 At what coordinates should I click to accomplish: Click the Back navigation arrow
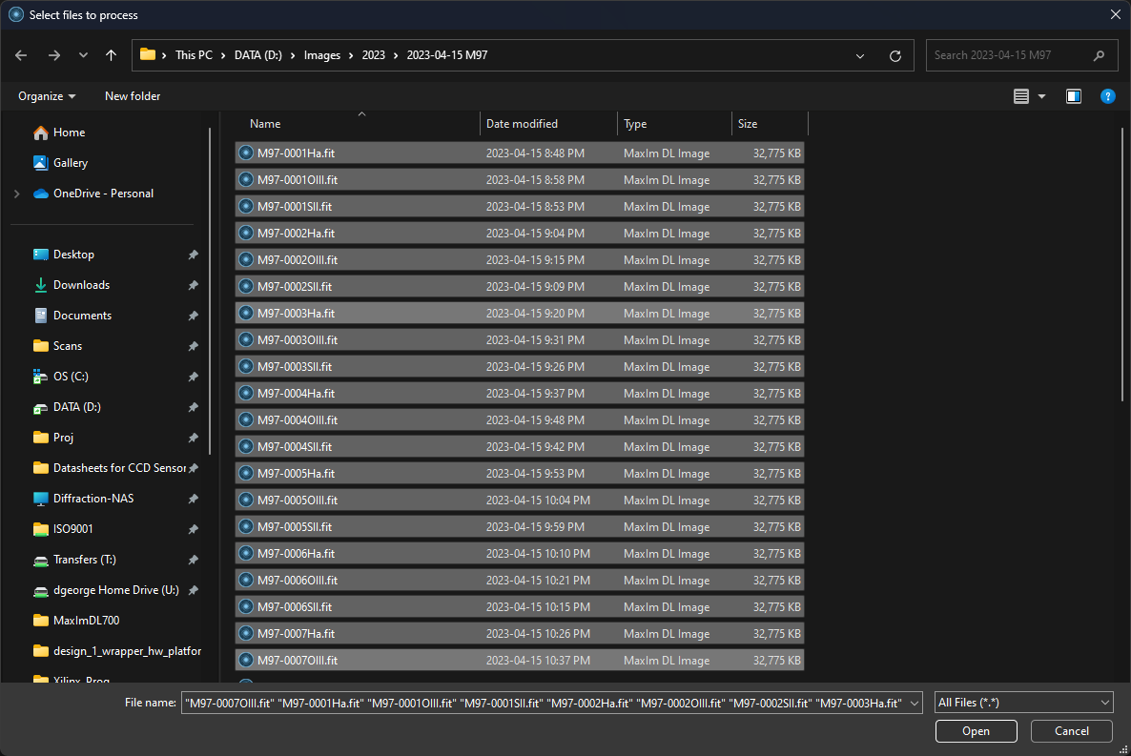click(22, 55)
